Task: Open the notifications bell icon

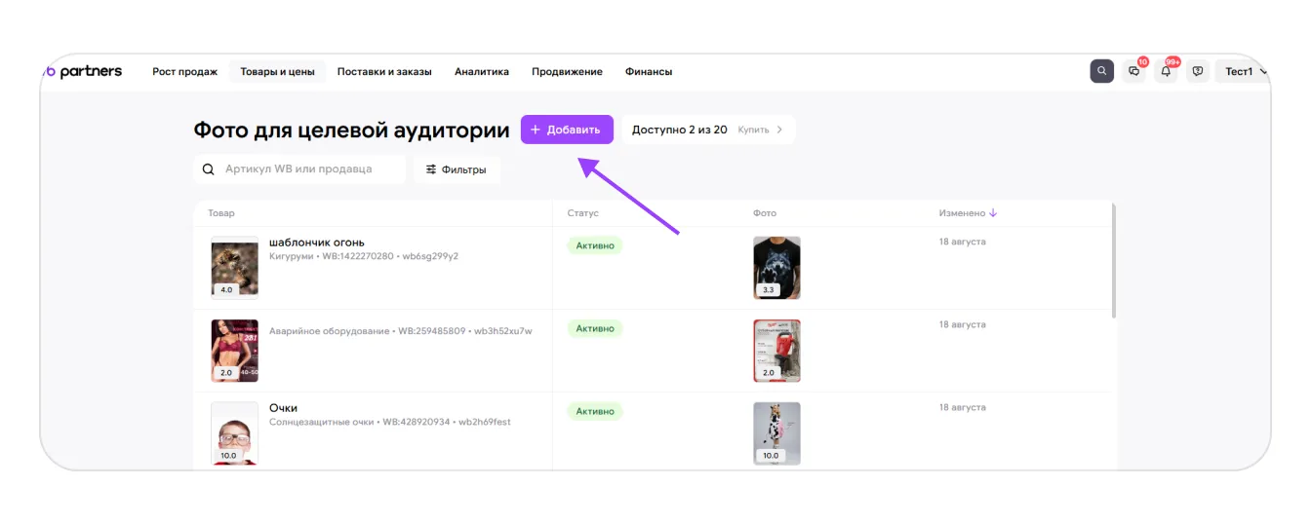Action: [x=1166, y=71]
